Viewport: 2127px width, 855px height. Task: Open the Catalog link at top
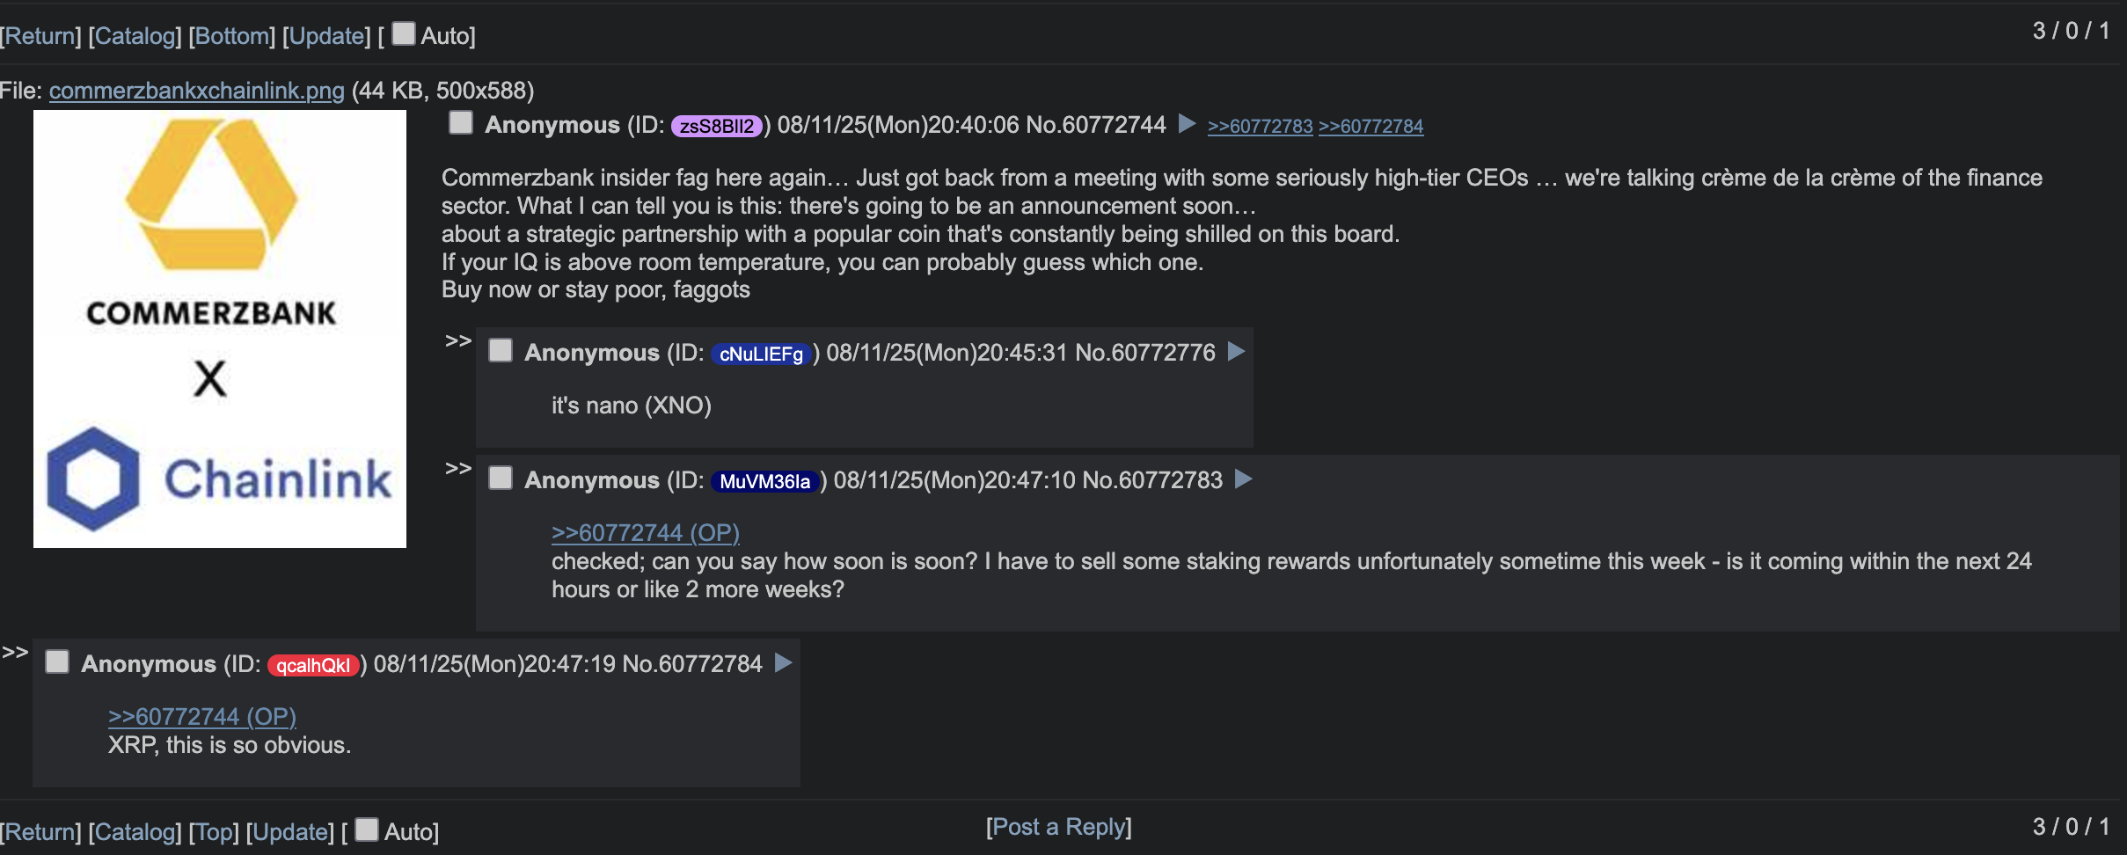[135, 36]
